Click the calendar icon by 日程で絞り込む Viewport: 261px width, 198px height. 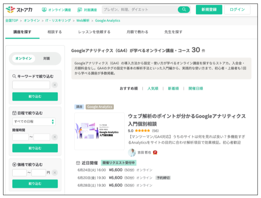[14, 113]
